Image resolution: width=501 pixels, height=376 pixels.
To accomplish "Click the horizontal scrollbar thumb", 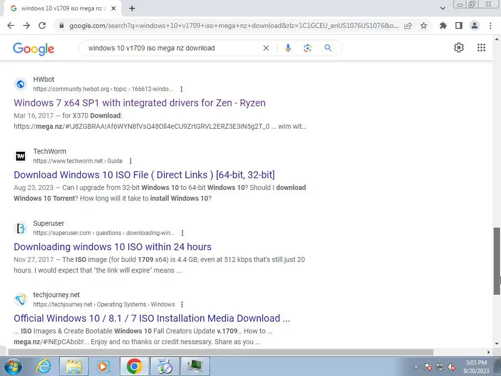I will coord(221,352).
